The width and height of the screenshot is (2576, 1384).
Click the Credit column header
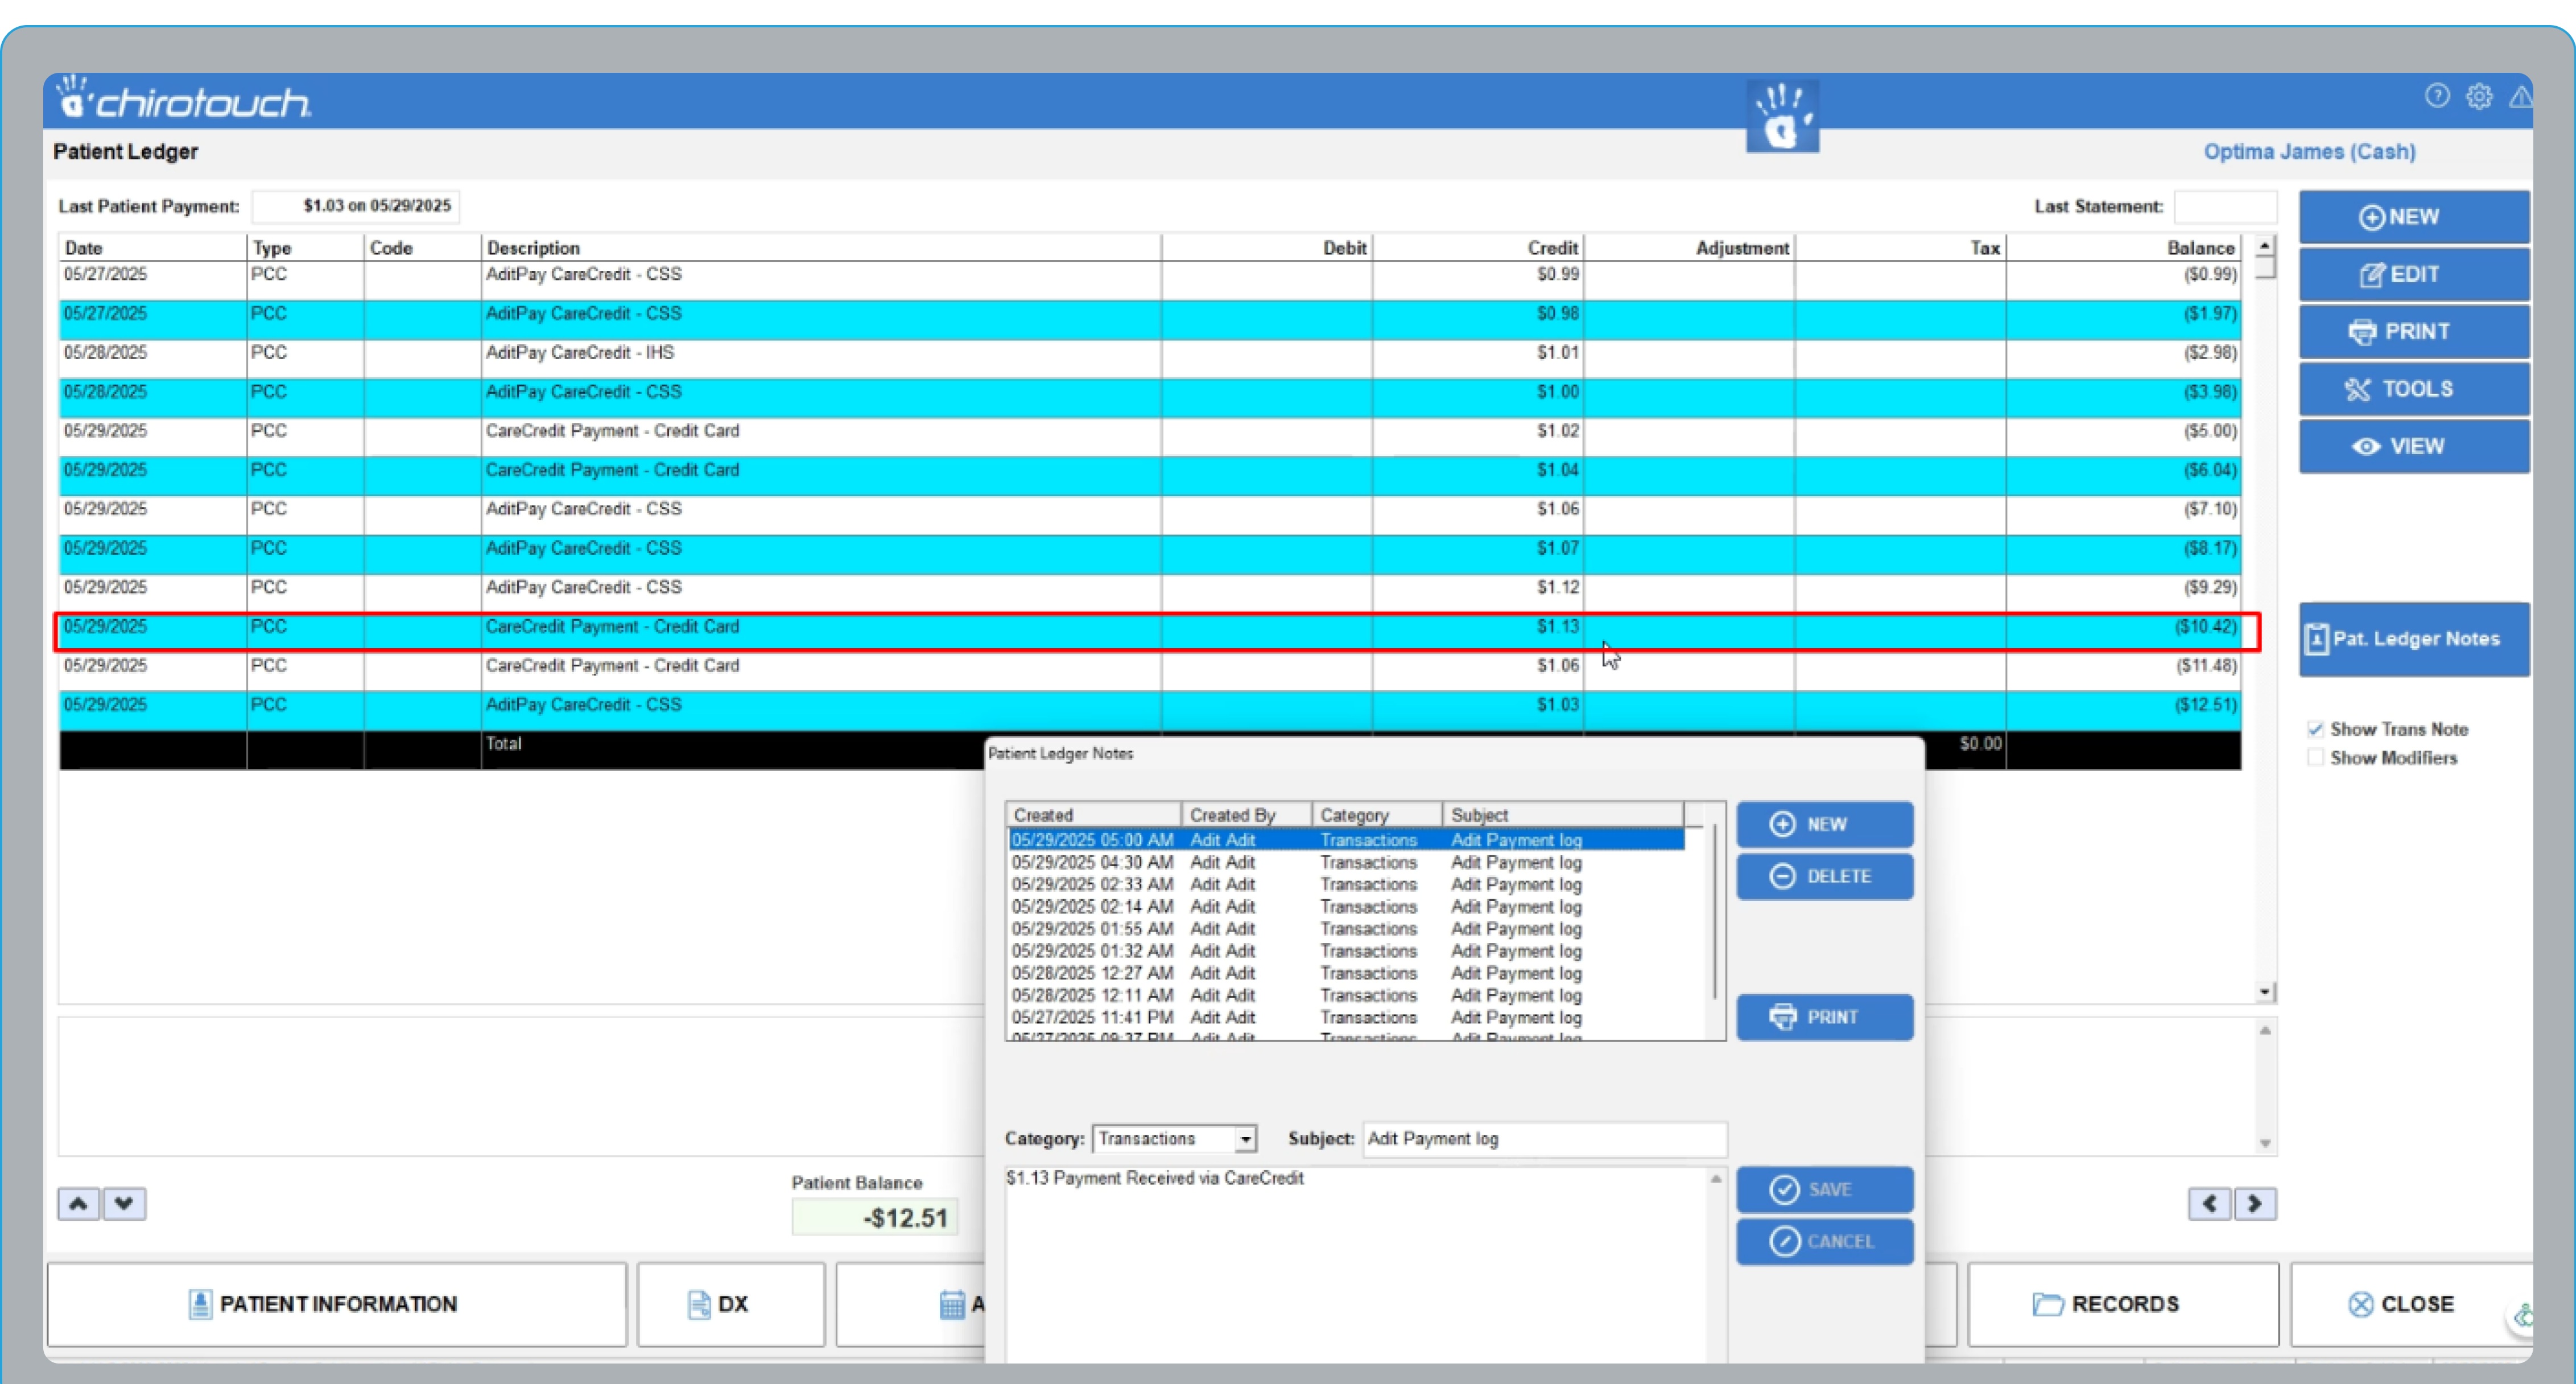1477,248
